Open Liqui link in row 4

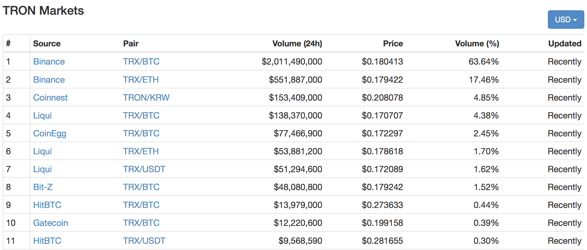[x=42, y=116]
